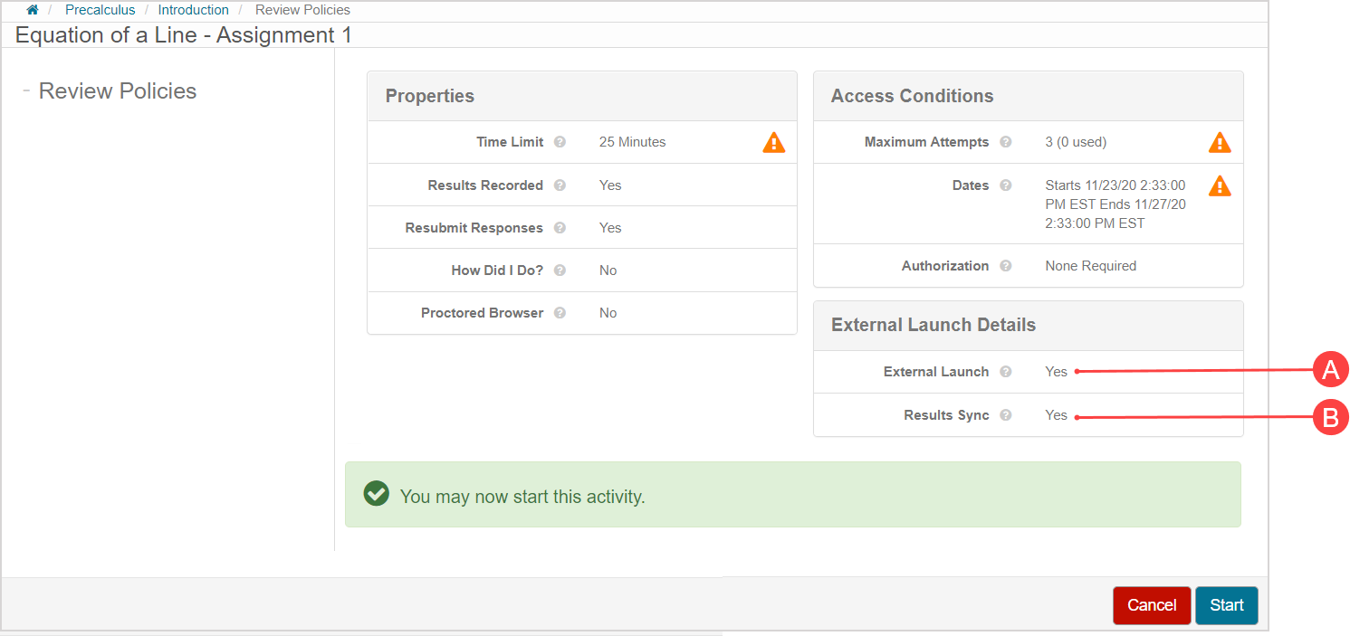1350x636 pixels.
Task: Click the Proctored Browser help icon
Action: click(560, 313)
